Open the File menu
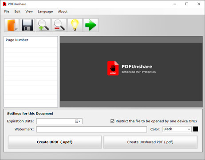The height and width of the screenshot is (160, 205). coord(7,11)
